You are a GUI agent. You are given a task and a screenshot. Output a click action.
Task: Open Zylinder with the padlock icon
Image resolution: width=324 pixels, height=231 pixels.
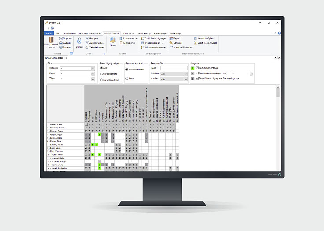(x=79, y=43)
